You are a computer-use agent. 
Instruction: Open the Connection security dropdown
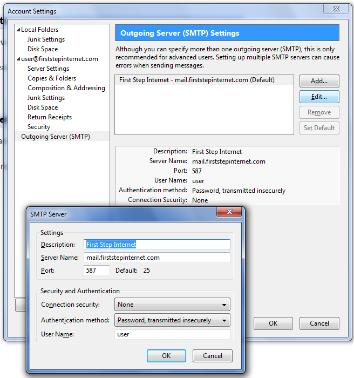(172, 305)
